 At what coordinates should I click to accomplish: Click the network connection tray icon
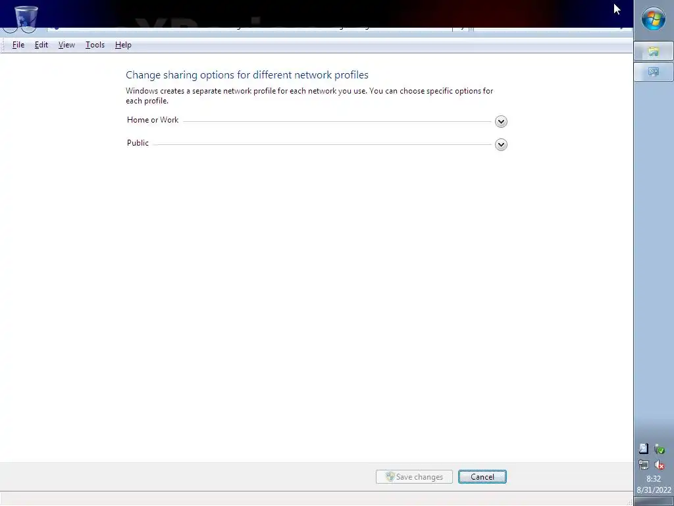click(x=644, y=464)
